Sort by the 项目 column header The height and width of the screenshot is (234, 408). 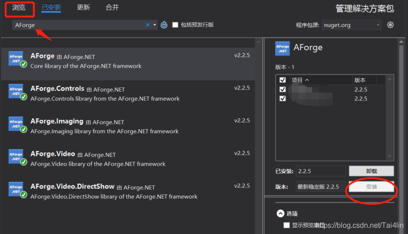(321, 80)
